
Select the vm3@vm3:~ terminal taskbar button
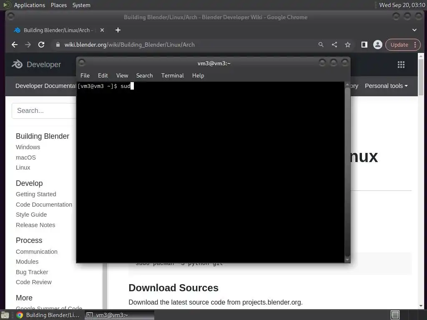pyautogui.click(x=120, y=315)
